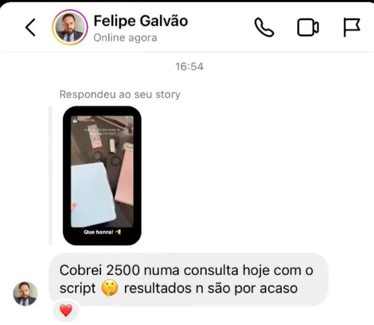Start a video call via camera icon
The height and width of the screenshot is (325, 374).
308,27
